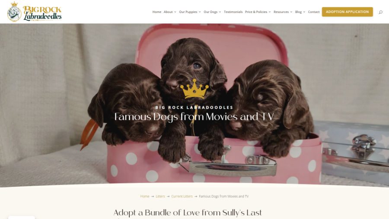This screenshot has width=389, height=219.
Task: Click the Big Rock Labradoodles logo
Action: [34, 12]
